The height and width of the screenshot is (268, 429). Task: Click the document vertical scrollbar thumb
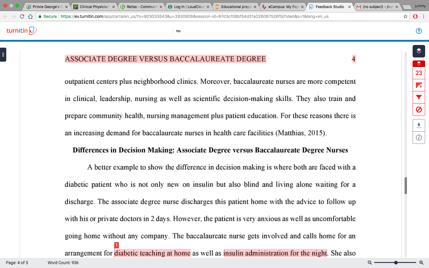[406, 186]
